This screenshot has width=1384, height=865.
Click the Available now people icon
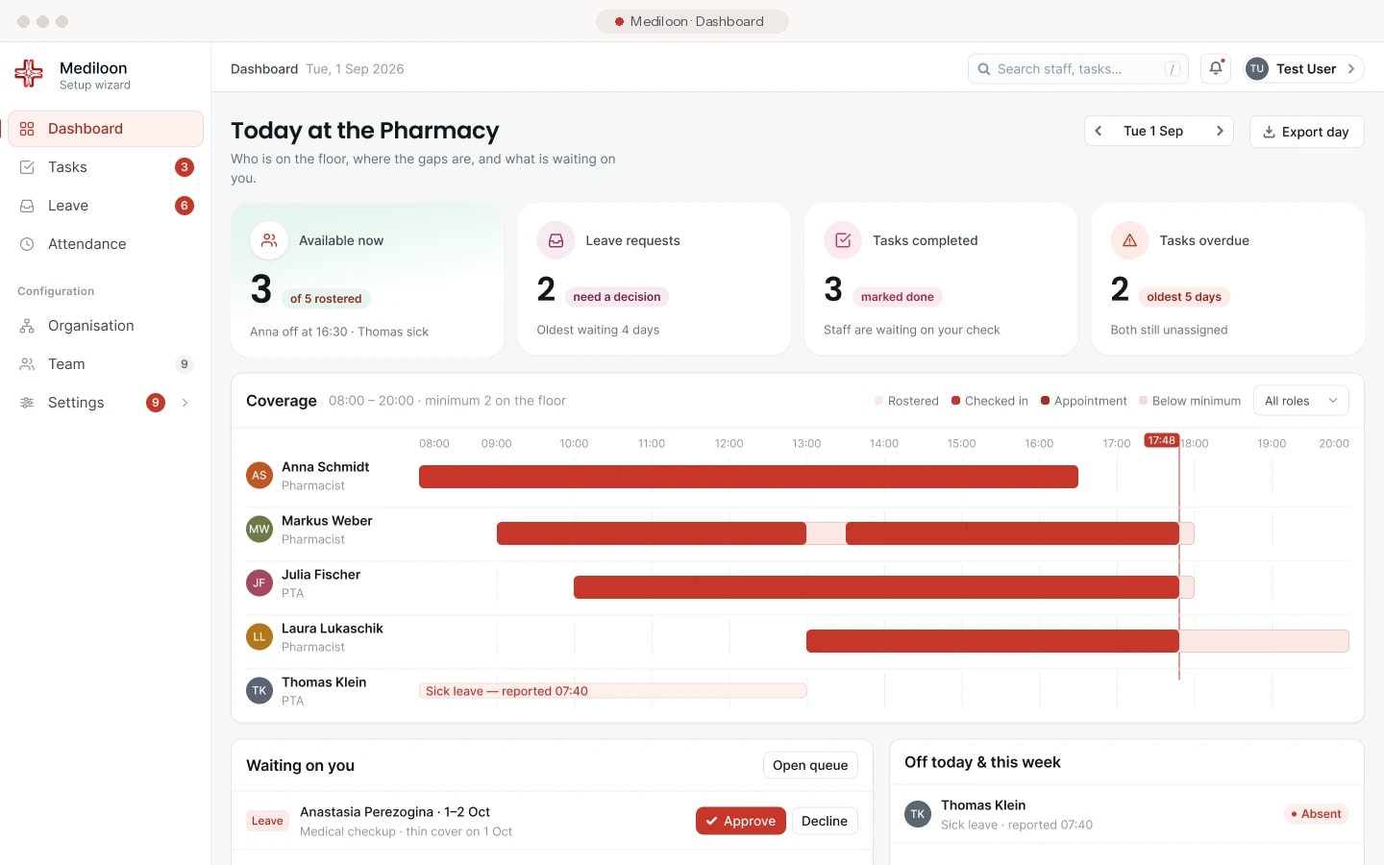click(x=269, y=240)
